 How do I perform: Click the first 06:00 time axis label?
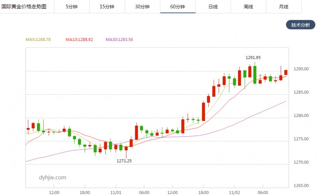144,192
